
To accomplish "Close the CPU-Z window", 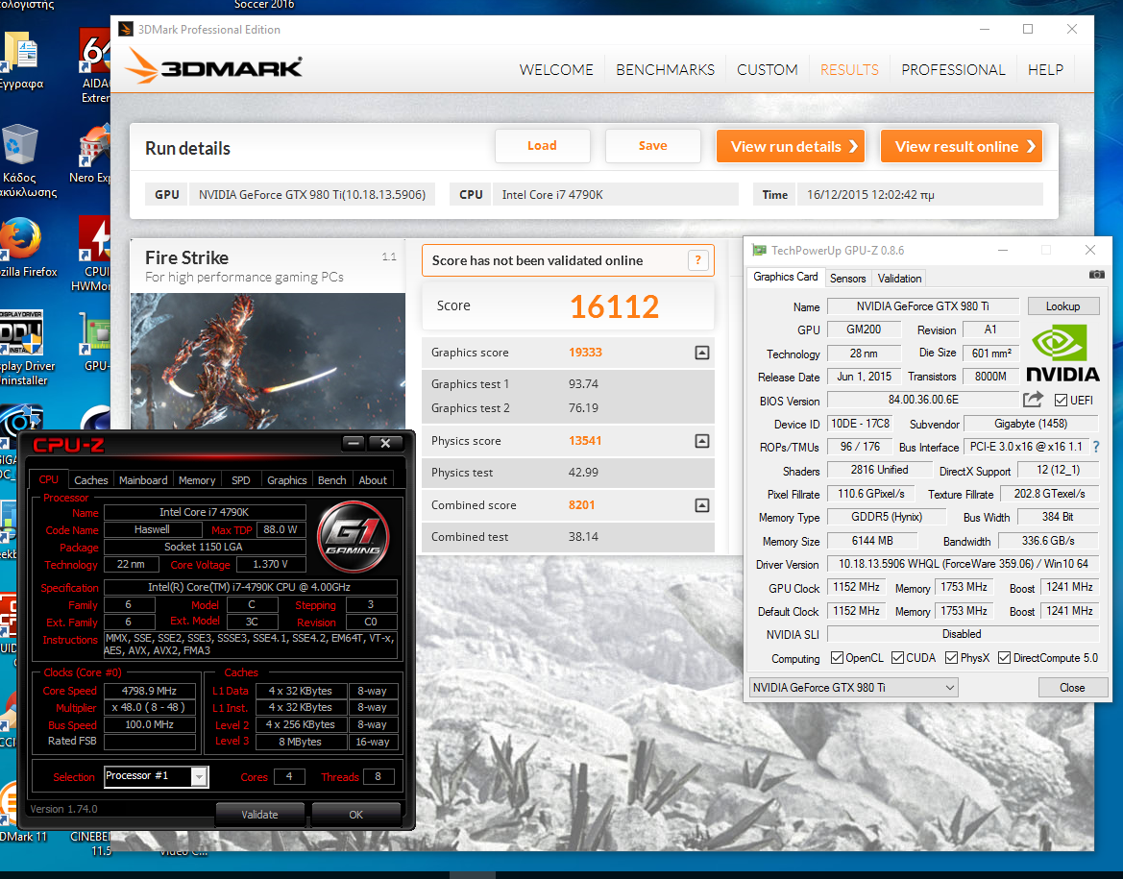I will pos(385,443).
